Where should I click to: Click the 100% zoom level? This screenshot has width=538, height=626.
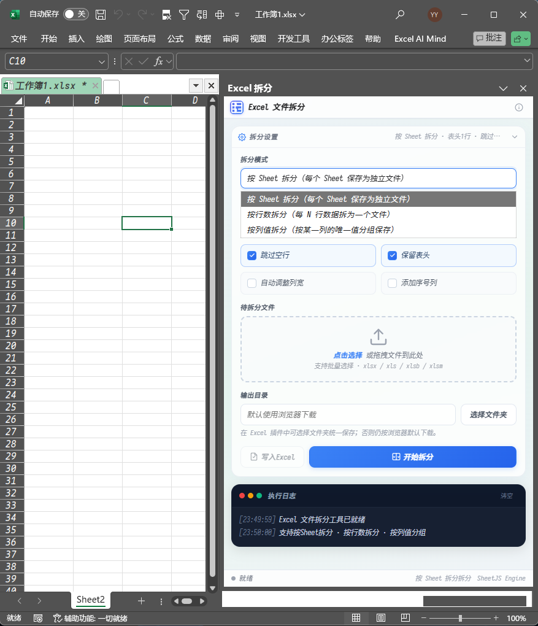[x=516, y=619]
